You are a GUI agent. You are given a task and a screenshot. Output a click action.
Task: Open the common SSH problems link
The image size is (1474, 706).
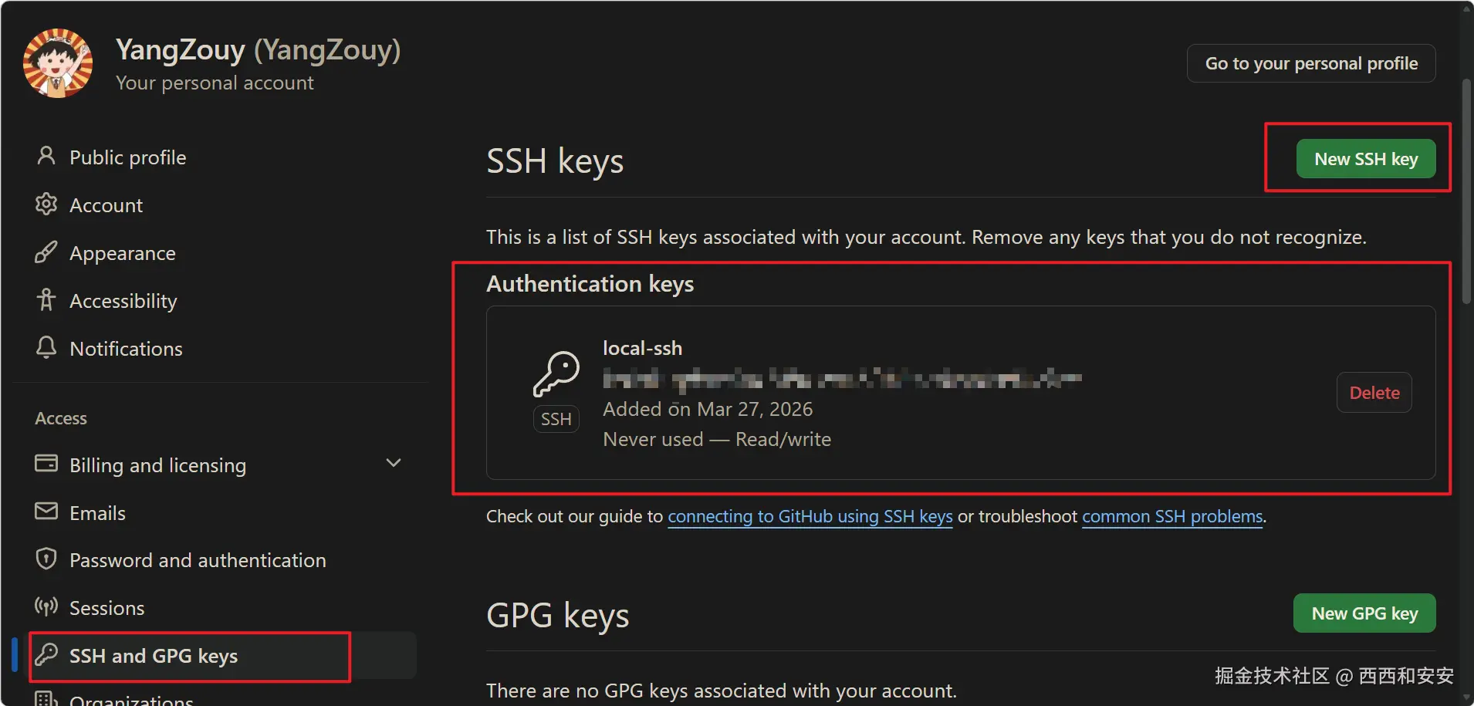pos(1171,516)
